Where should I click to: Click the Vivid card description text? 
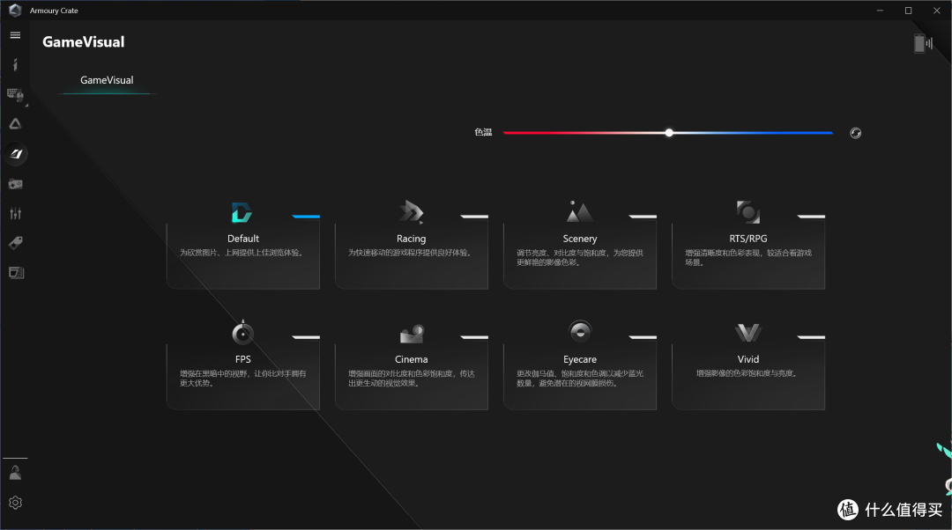[747, 373]
